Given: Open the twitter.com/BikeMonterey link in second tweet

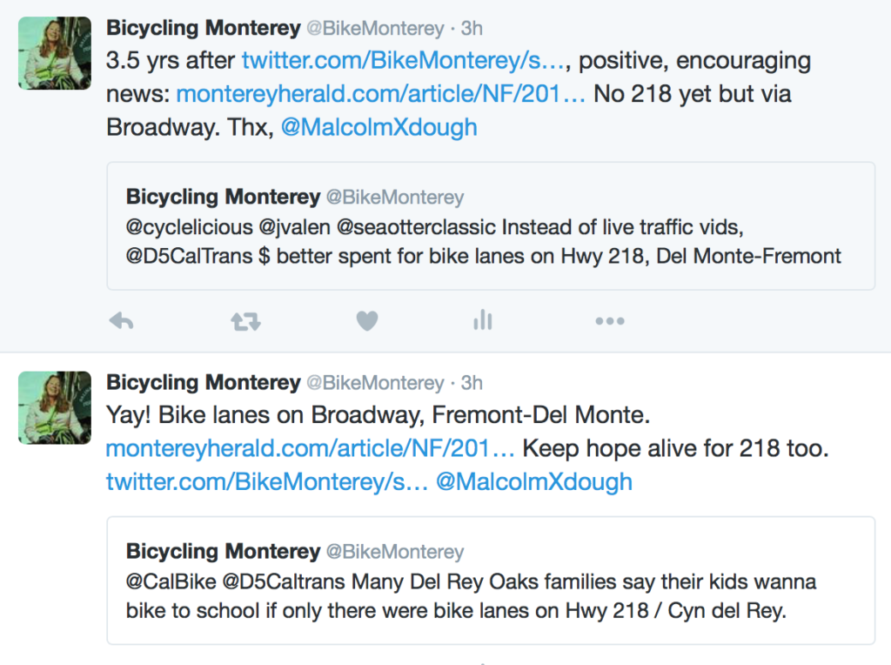Looking at the screenshot, I should (267, 481).
